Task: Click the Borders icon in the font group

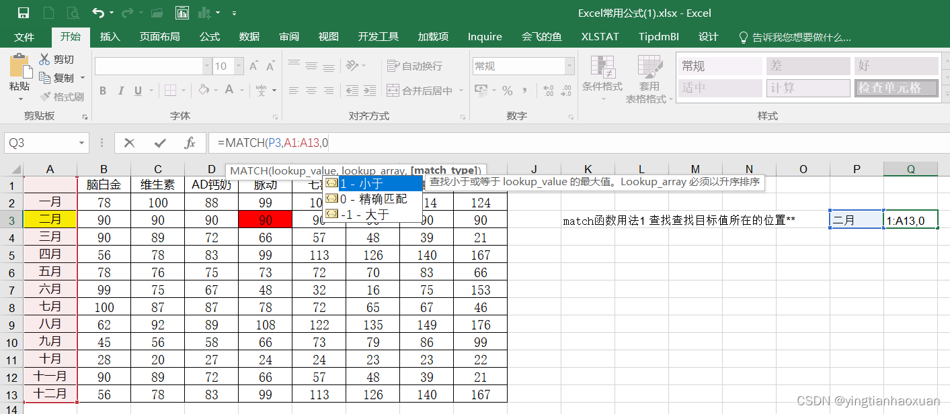Action: tap(171, 91)
